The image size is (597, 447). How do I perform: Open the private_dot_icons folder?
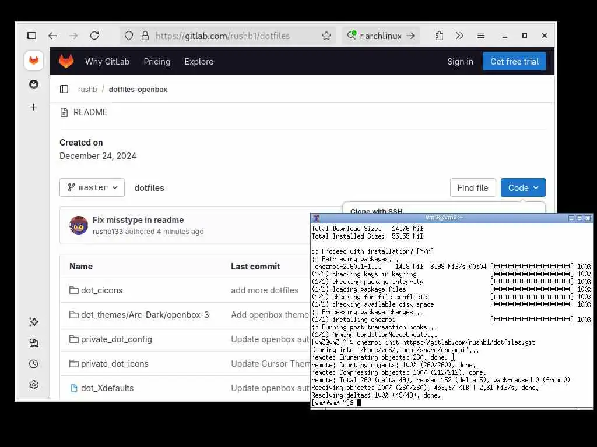115,364
